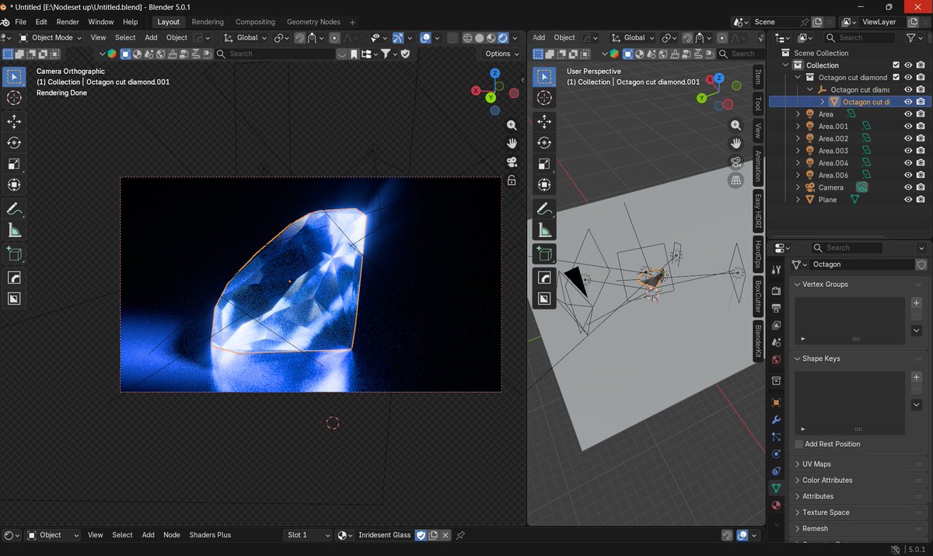The image size is (933, 556).
Task: Toggle visibility of Area.003 light
Action: pyautogui.click(x=907, y=151)
